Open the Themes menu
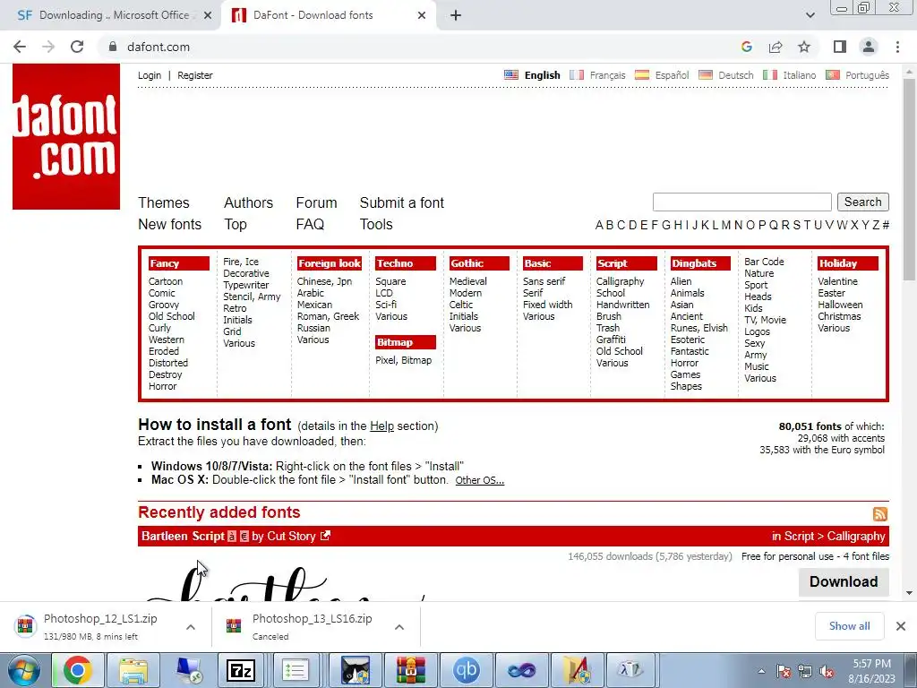917x688 pixels. (164, 202)
